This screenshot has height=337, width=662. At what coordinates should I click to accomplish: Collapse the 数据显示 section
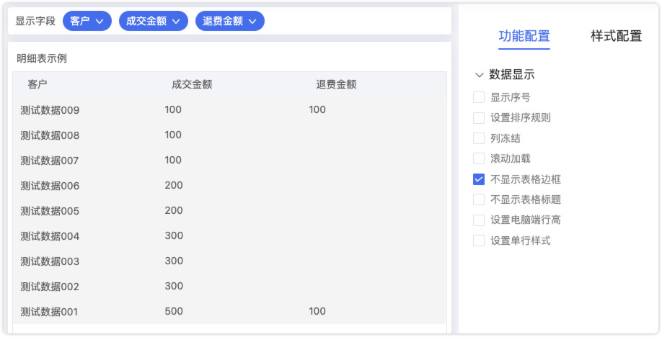479,74
